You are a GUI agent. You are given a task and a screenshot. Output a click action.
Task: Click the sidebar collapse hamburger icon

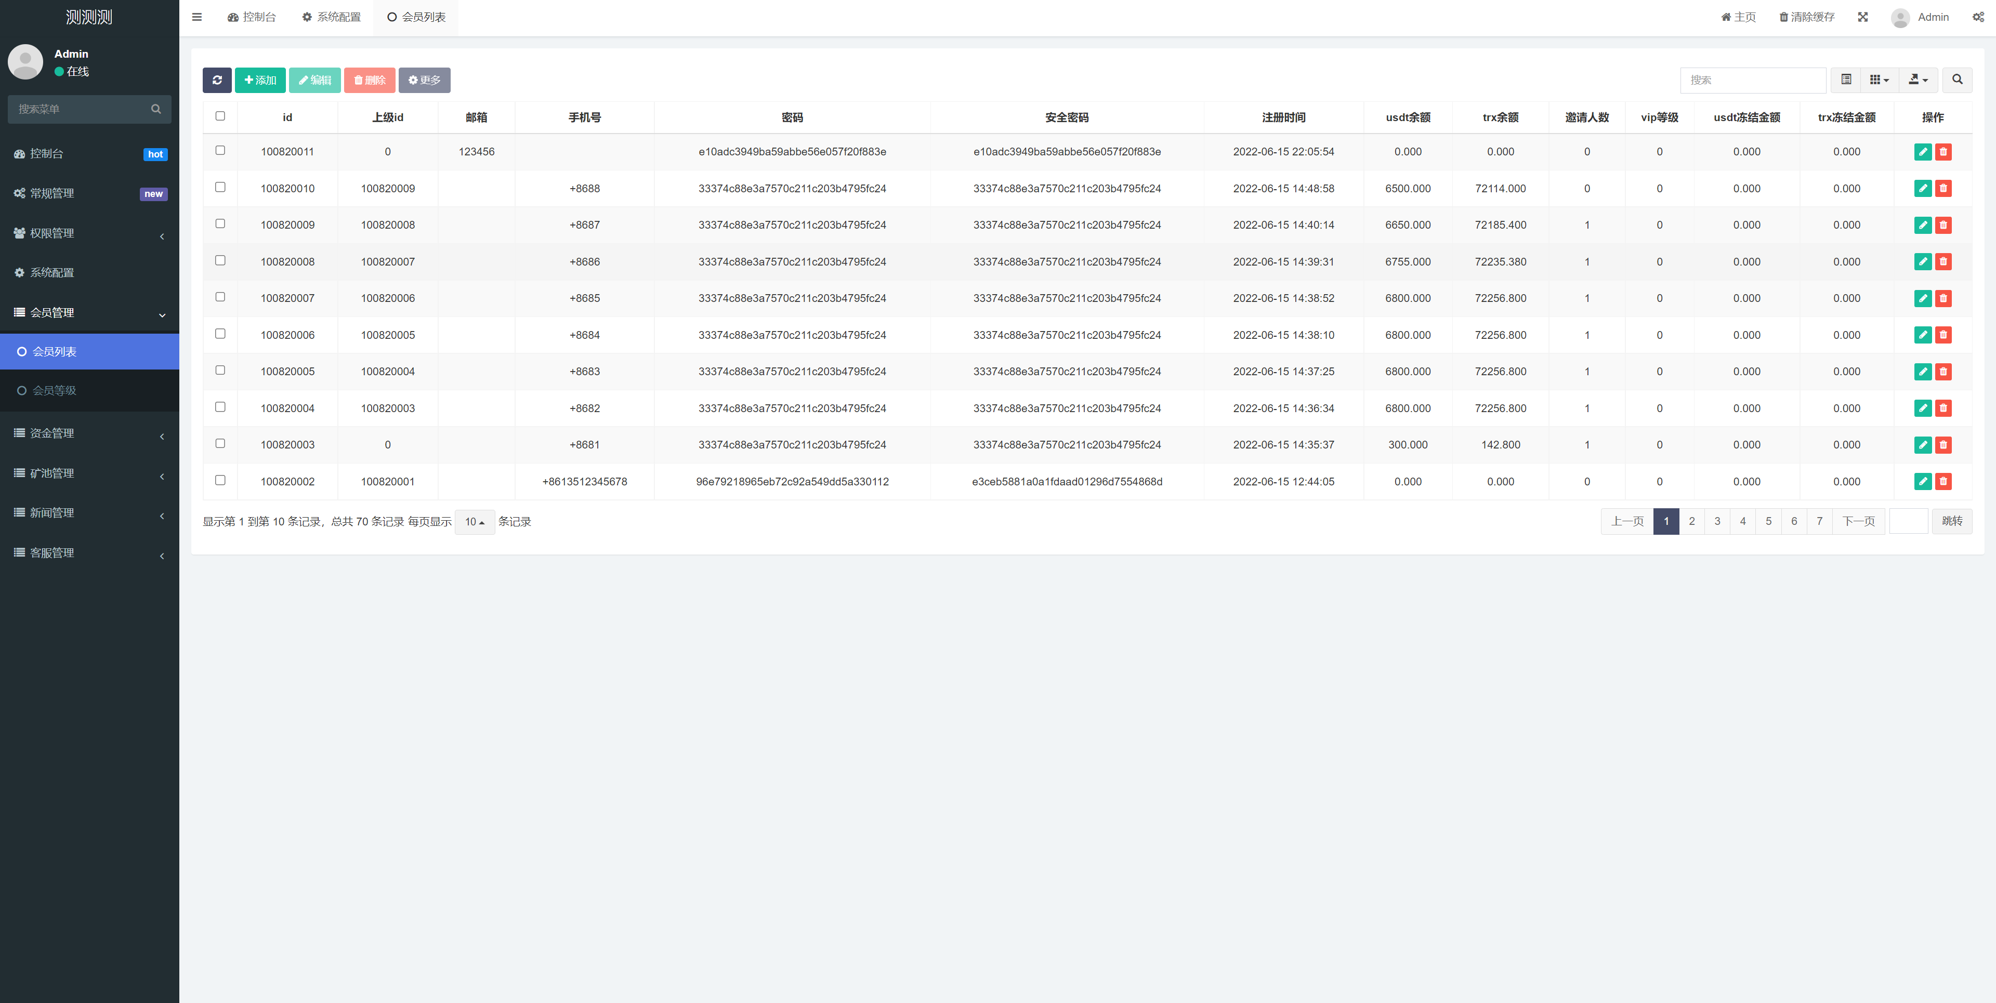coord(197,17)
